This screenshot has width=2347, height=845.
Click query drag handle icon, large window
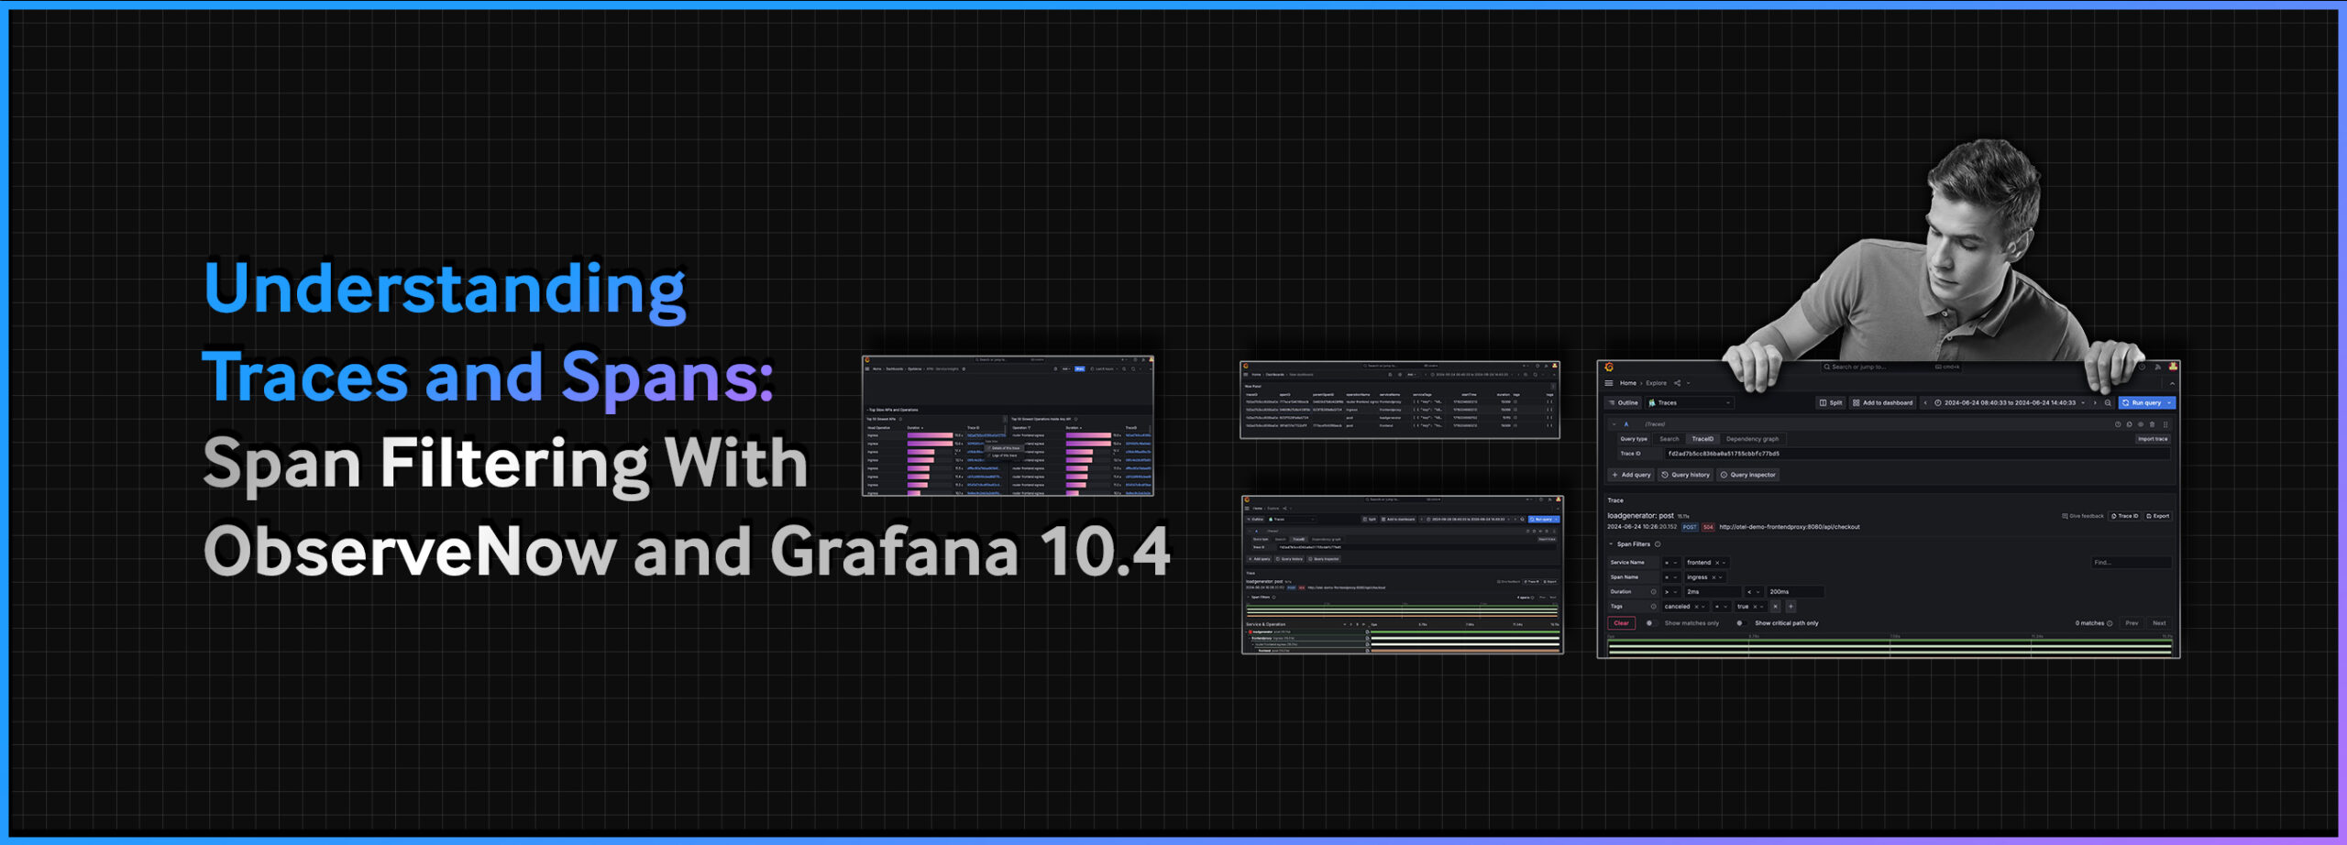[x=2165, y=424]
